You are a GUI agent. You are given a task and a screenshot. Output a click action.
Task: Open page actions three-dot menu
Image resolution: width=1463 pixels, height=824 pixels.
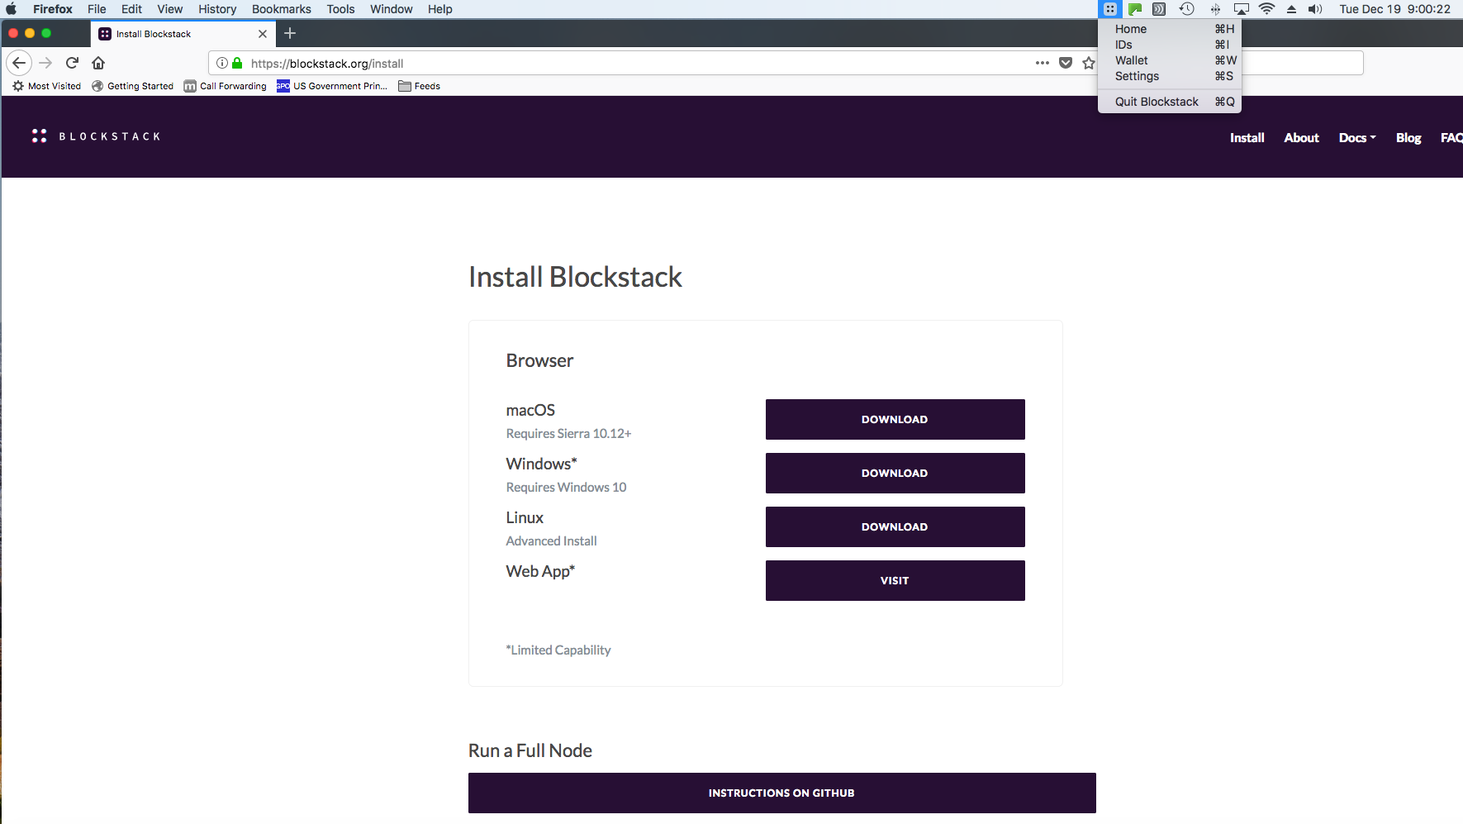(1043, 63)
